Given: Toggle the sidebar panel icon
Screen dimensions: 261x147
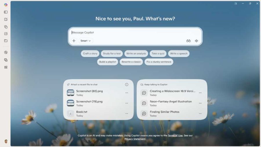Looking at the screenshot, I should pos(6,12).
